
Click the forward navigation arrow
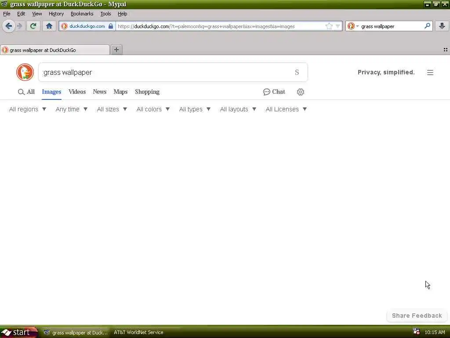[19, 26]
